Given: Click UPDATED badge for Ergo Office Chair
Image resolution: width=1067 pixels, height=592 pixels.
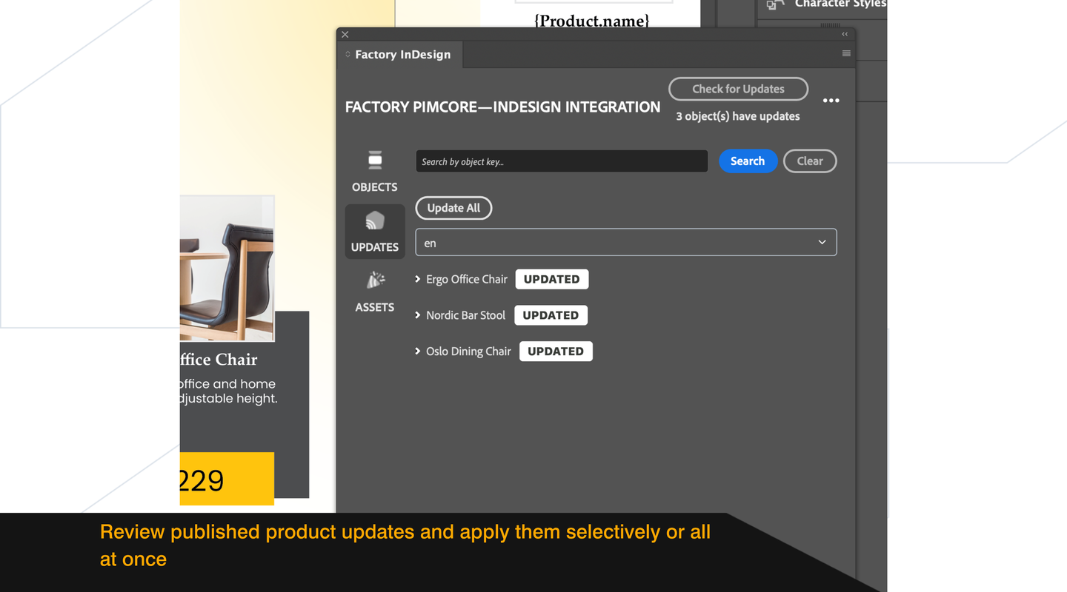Looking at the screenshot, I should [x=552, y=279].
